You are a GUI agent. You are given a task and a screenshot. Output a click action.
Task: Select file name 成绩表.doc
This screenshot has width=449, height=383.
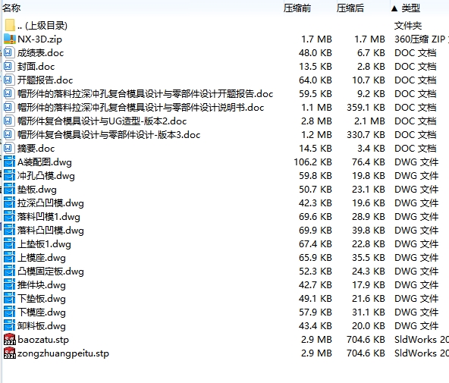point(40,52)
